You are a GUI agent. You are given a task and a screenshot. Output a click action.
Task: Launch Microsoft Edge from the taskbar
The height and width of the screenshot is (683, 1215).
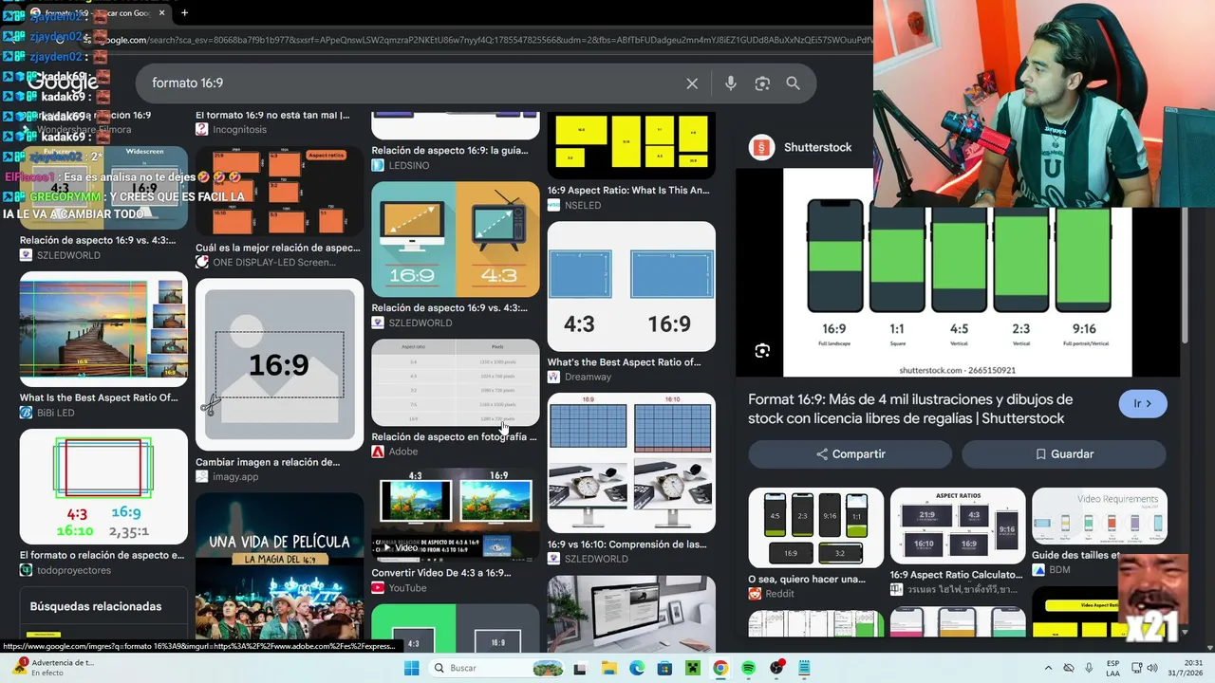[637, 668]
